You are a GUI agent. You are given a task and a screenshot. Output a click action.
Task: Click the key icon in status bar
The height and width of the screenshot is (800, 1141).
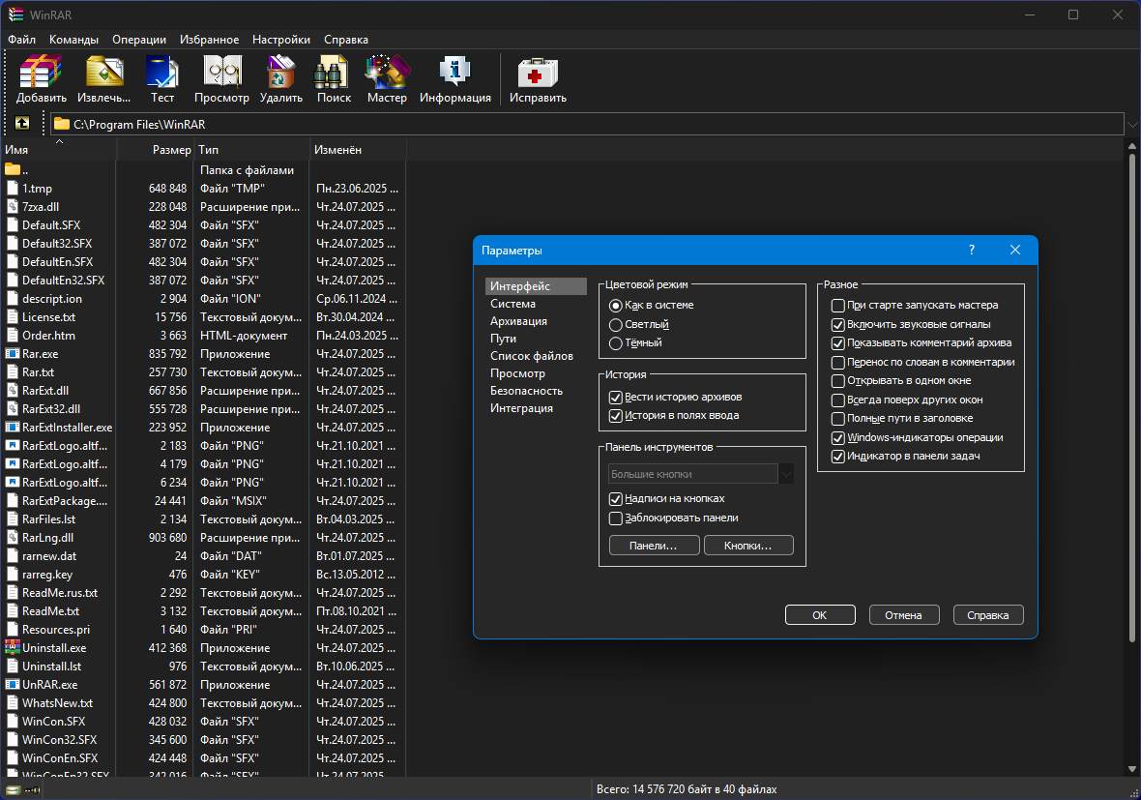pyautogui.click(x=32, y=789)
